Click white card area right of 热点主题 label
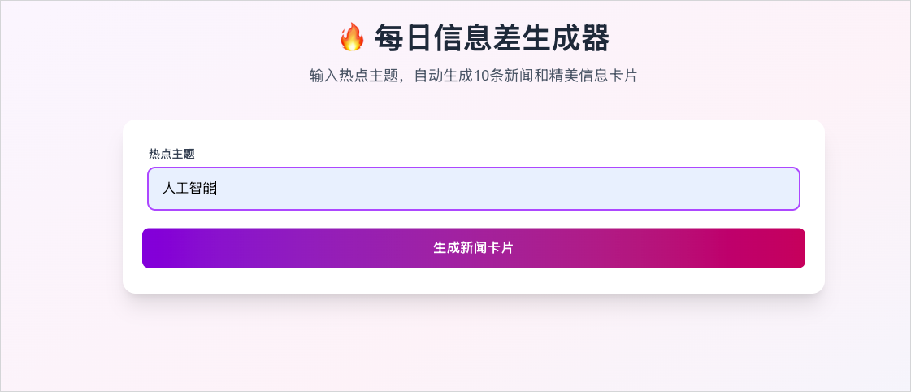The image size is (911, 392). pos(494,155)
